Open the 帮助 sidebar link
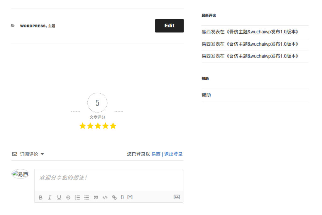Viewport: 322px width, 215px height. click(206, 95)
